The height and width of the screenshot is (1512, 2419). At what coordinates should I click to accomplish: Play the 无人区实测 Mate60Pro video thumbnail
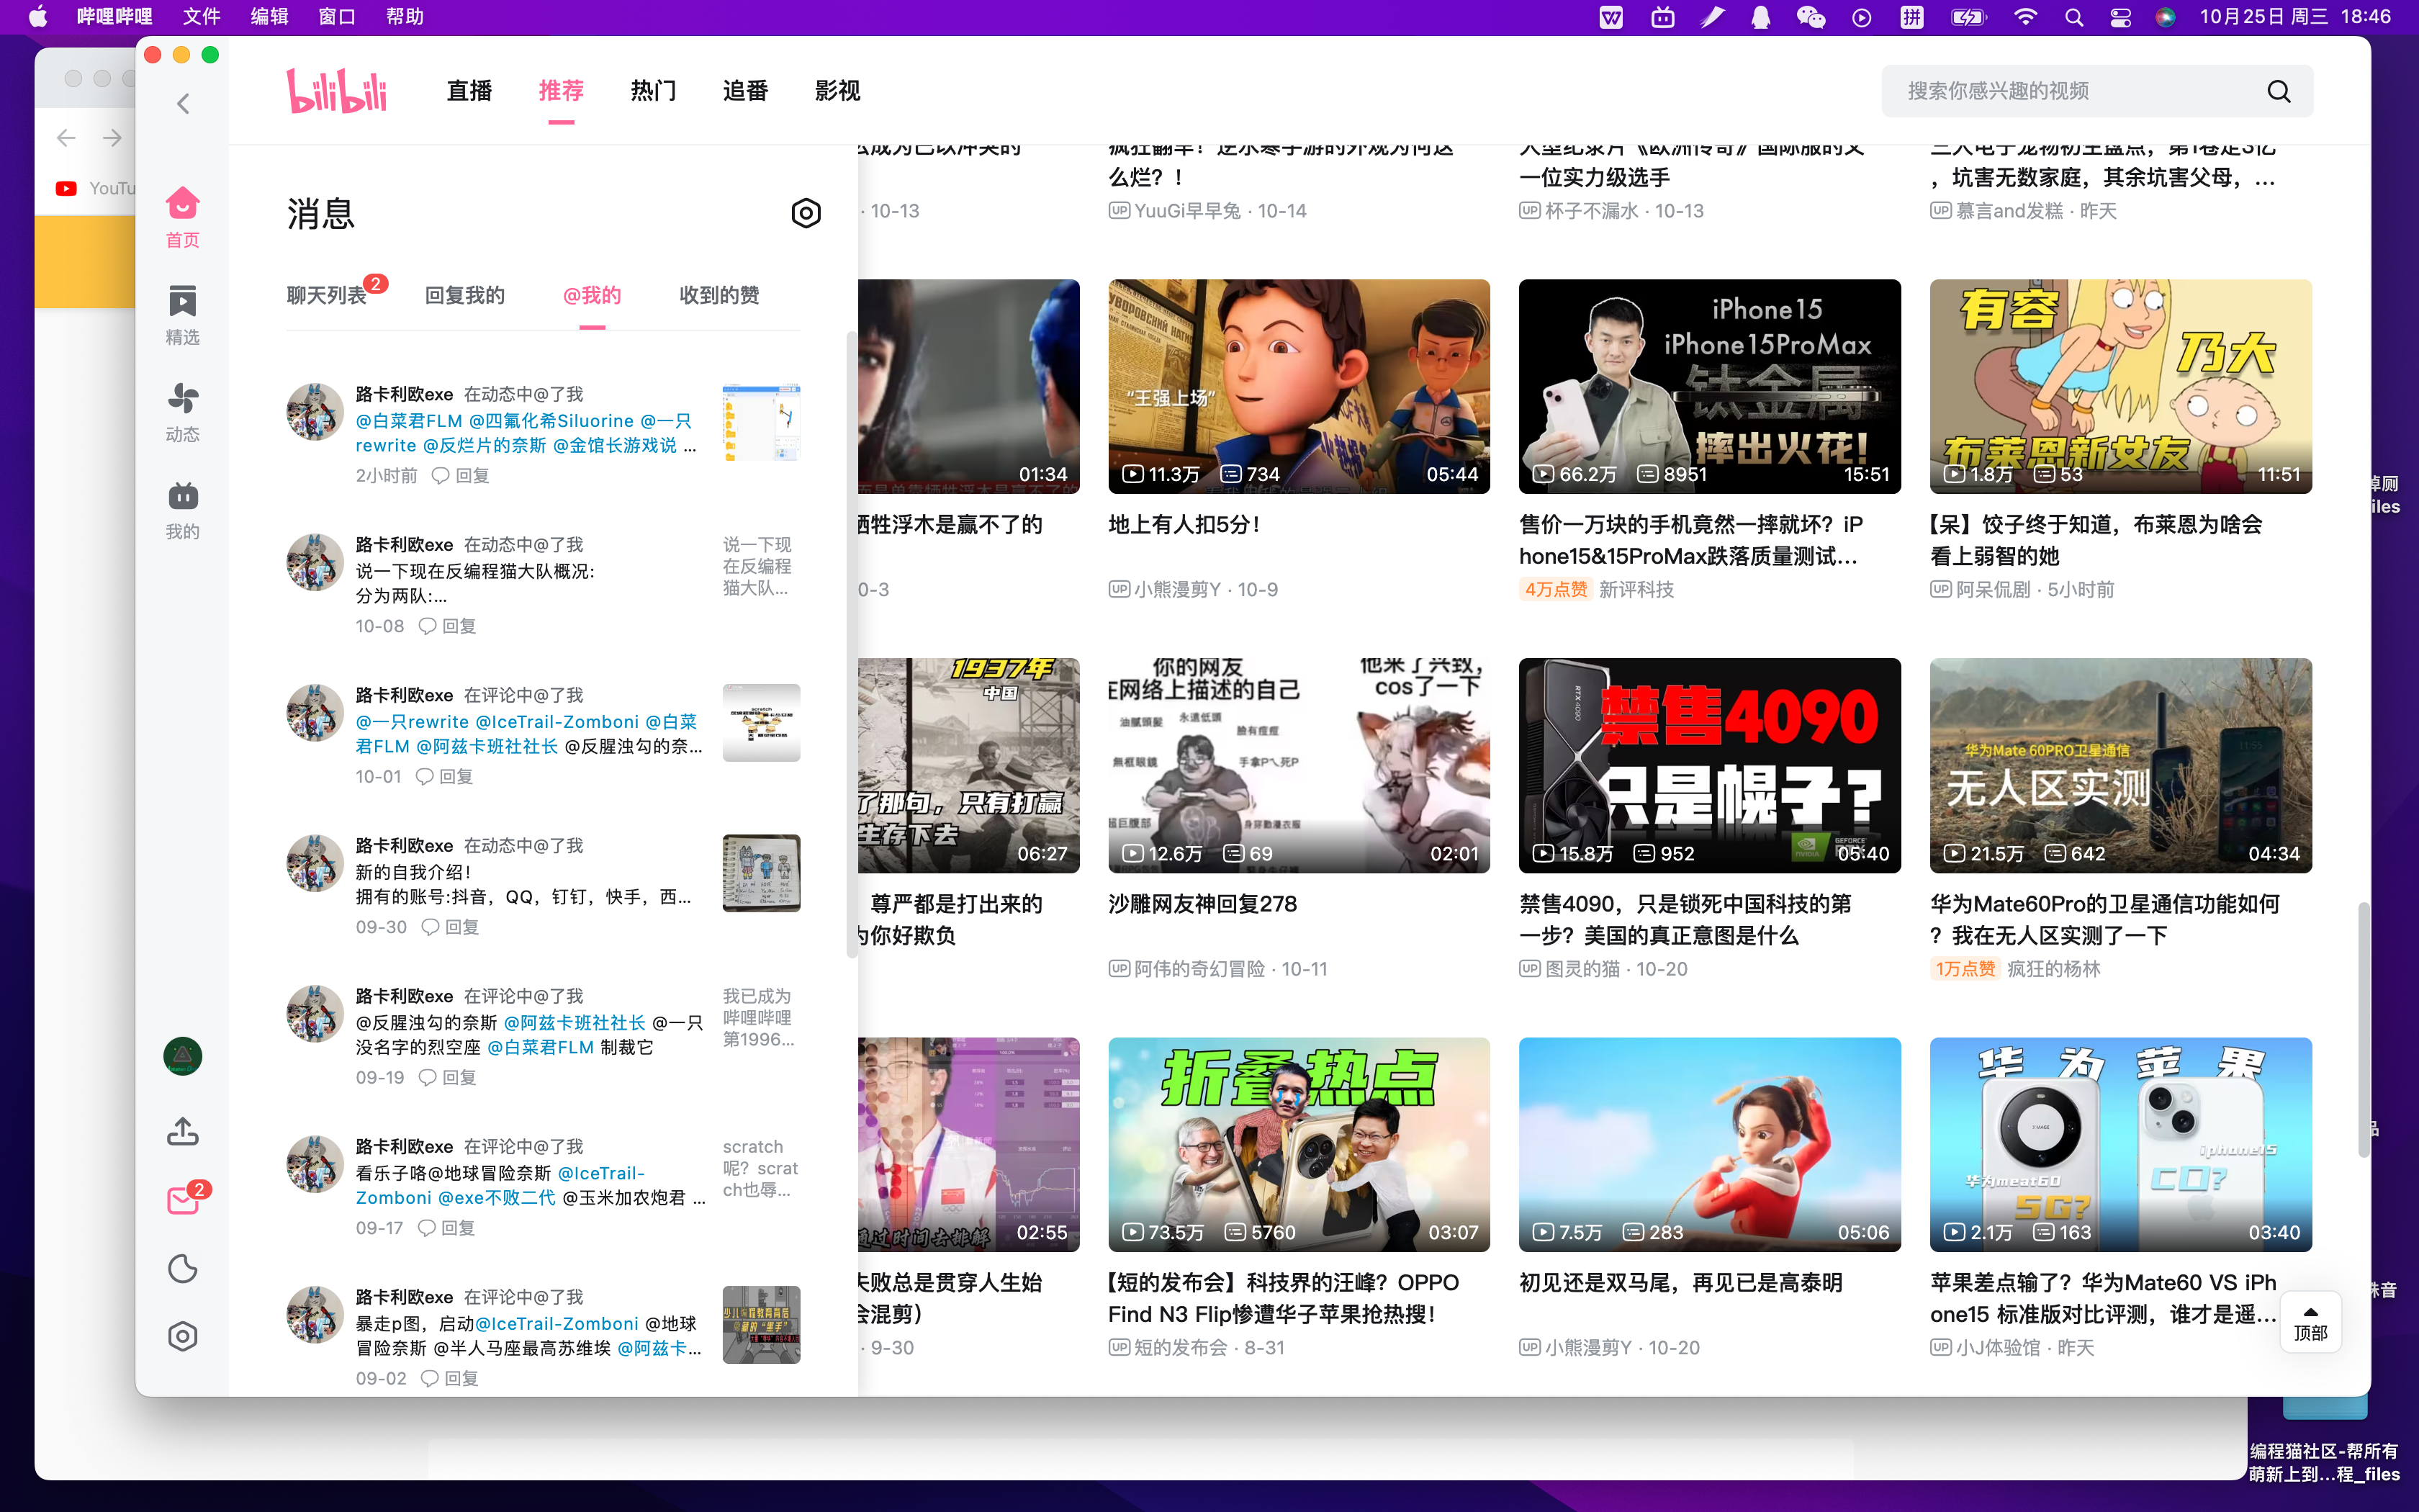point(2120,765)
